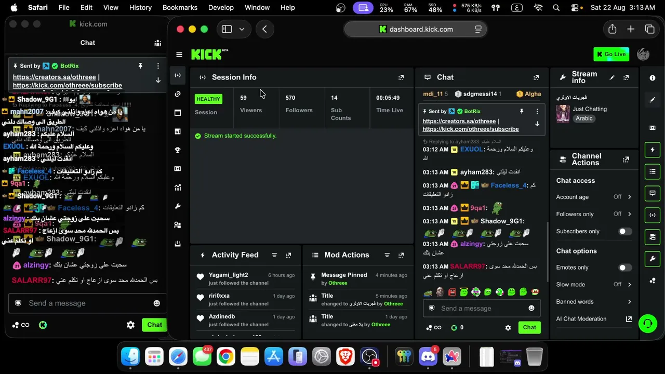Show viewer list in kick.com chat window
Image resolution: width=665 pixels, height=374 pixels.
click(158, 43)
